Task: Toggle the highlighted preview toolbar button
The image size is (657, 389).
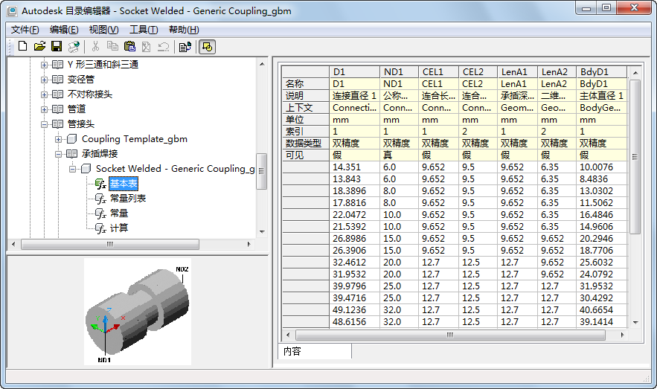Action: [207, 47]
